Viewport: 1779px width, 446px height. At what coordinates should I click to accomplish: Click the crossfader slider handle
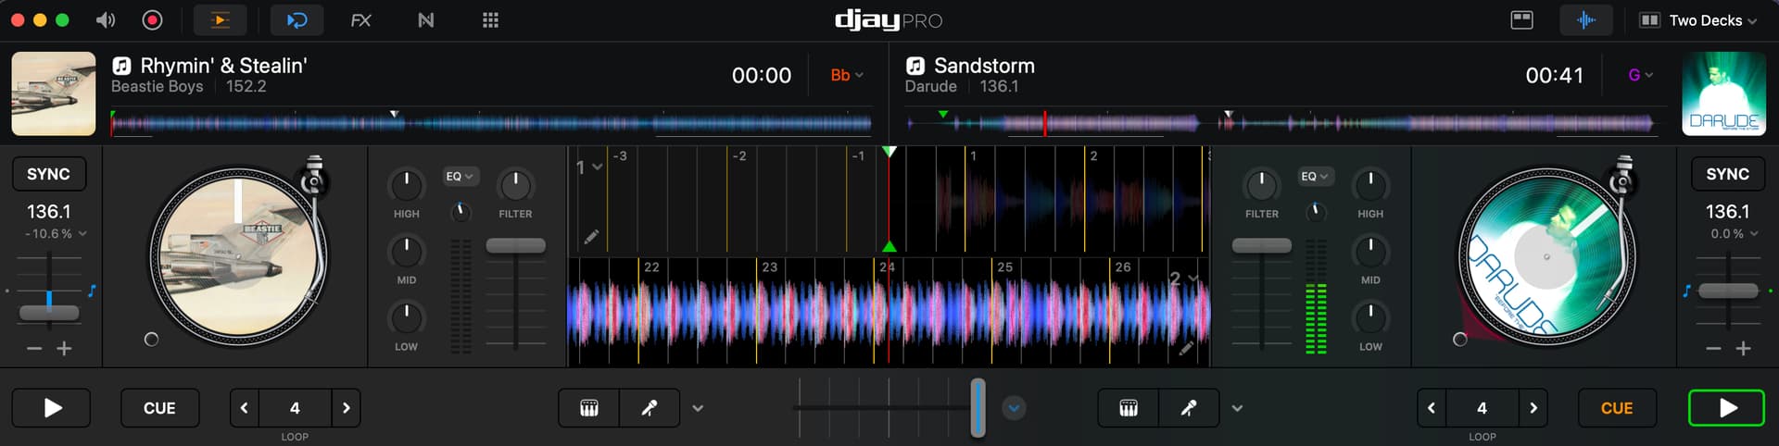978,407
